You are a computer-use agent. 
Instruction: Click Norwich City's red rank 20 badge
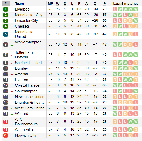click(x=6, y=135)
